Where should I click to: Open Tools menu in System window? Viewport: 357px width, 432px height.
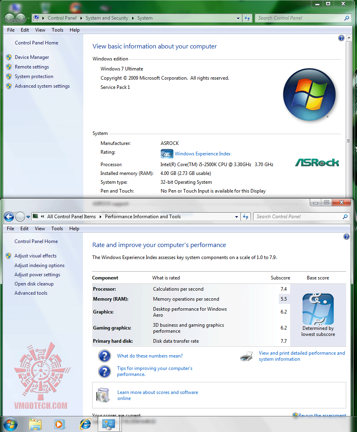coord(57,30)
